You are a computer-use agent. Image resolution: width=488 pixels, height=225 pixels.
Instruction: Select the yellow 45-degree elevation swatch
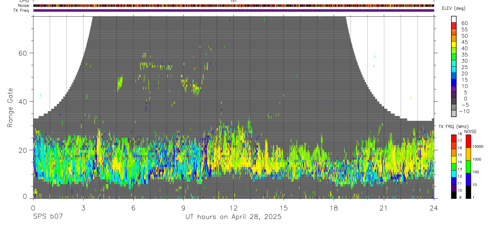[x=454, y=44]
